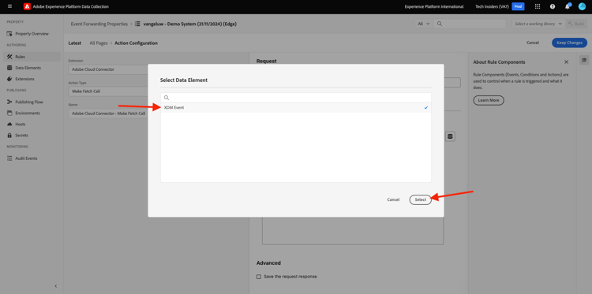Click the data element stack icon in Request
592x294 pixels.
pos(450,136)
